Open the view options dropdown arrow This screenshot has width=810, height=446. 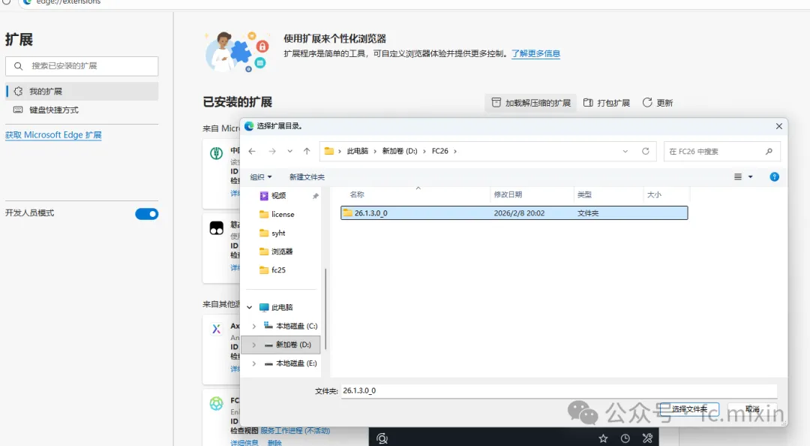[751, 177]
